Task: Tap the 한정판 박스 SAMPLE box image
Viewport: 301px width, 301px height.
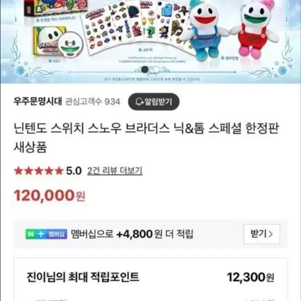Action: [57, 8]
